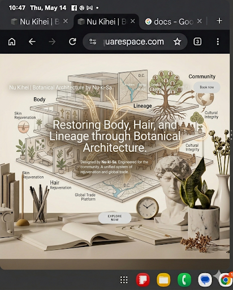Tap the Gmail notification icon in status bar
The width and height of the screenshot is (233, 290).
pyautogui.click(x=90, y=8)
